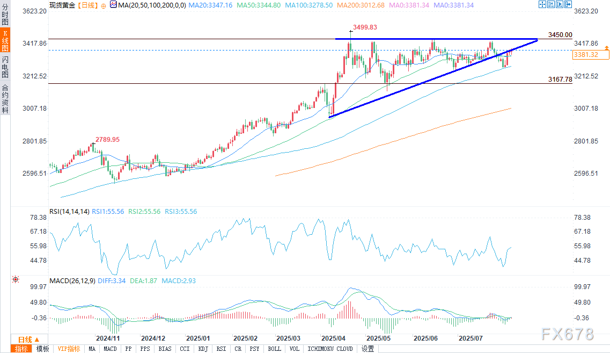
Task: Enable the BOLL indicator
Action: pos(274,349)
